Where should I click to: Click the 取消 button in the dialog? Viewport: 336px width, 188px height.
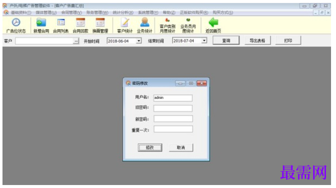[181, 148]
